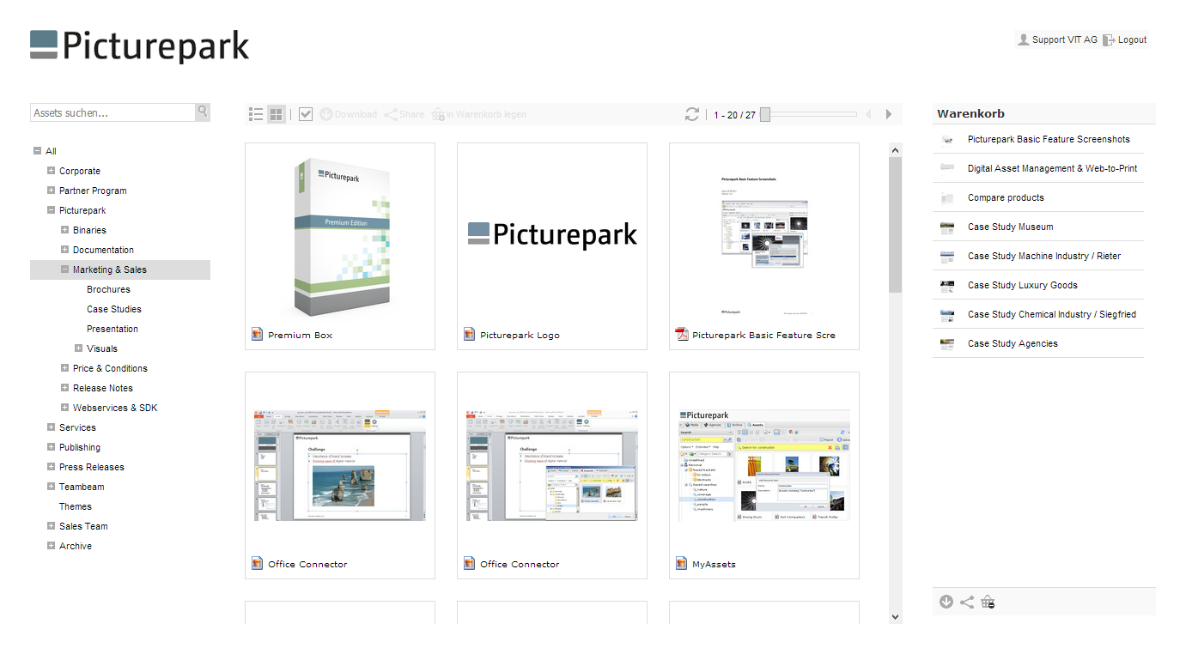Open Case Study Museum basket item
The width and height of the screenshot is (1186, 654).
pos(1010,227)
